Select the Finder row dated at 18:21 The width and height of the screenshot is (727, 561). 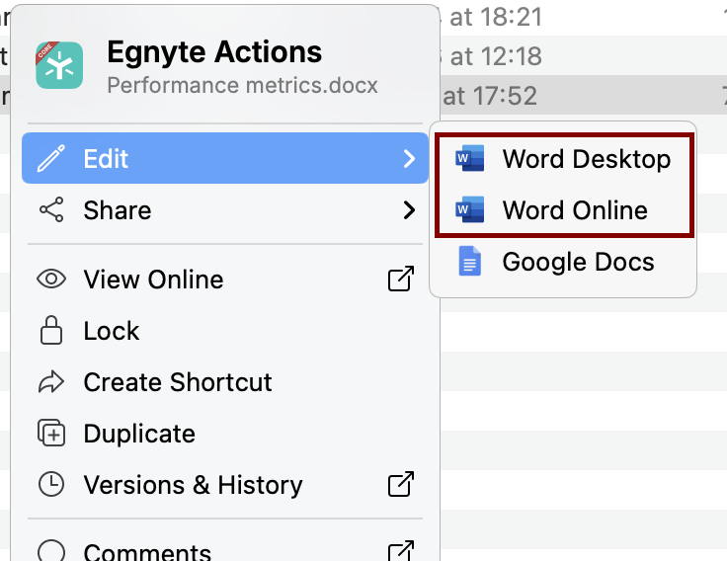point(584,18)
